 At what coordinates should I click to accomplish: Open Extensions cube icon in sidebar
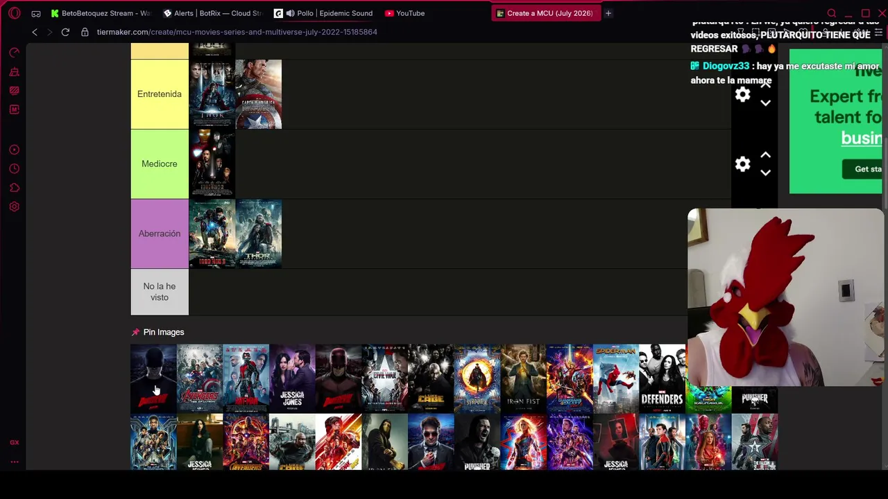[14, 187]
